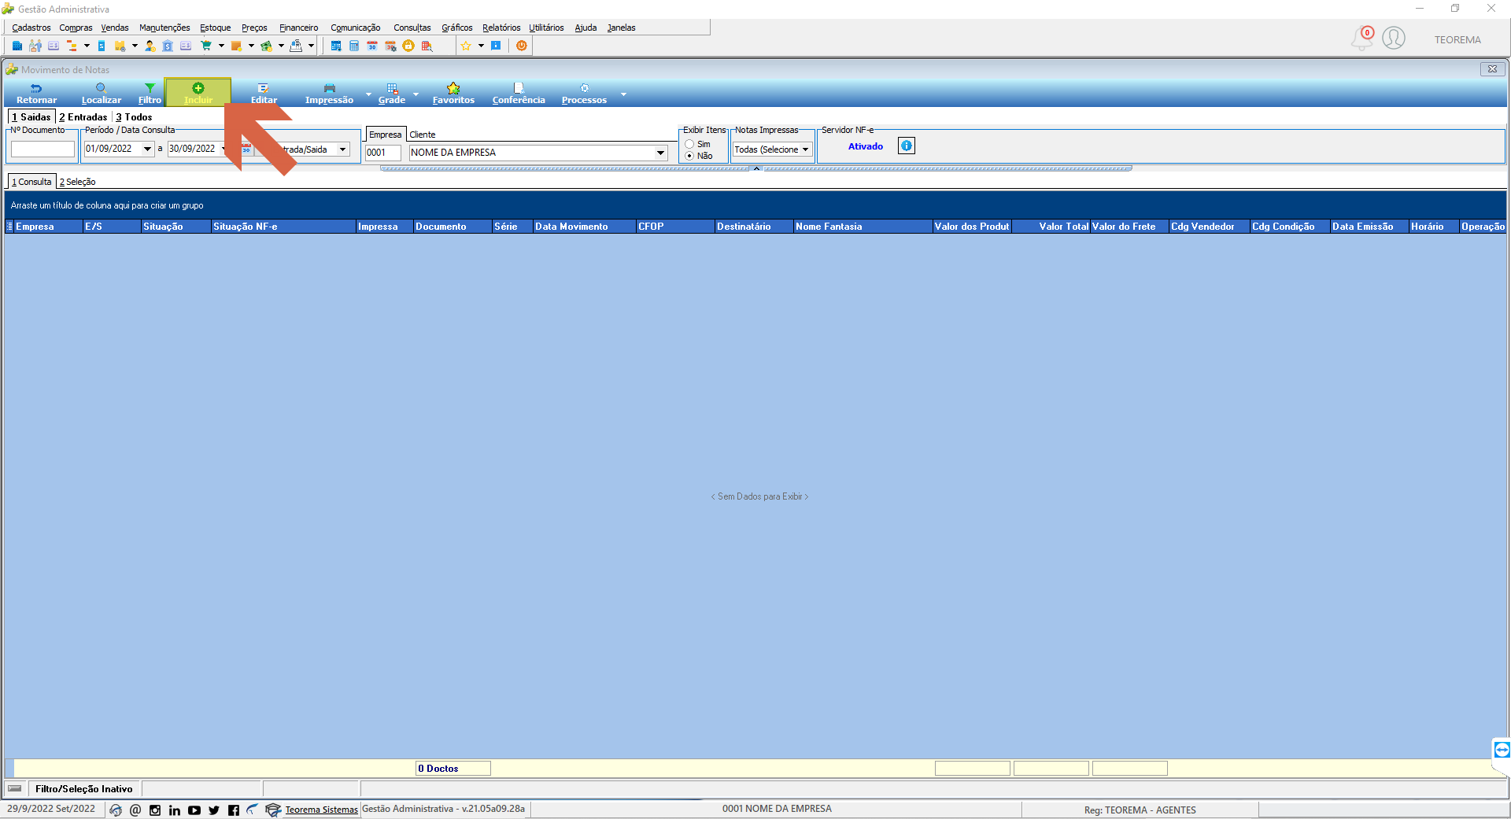Click the green money bills toolbar icon
This screenshot has width=1511, height=819.
point(266,46)
